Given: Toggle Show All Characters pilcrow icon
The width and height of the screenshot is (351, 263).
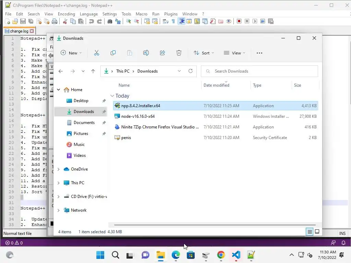Looking at the screenshot, I should (173, 21).
